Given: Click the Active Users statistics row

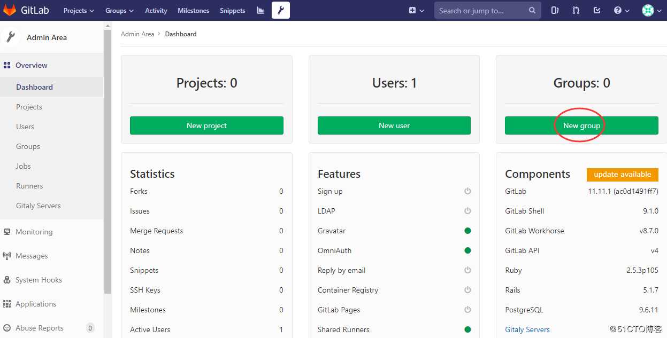Looking at the screenshot, I should (206, 329).
